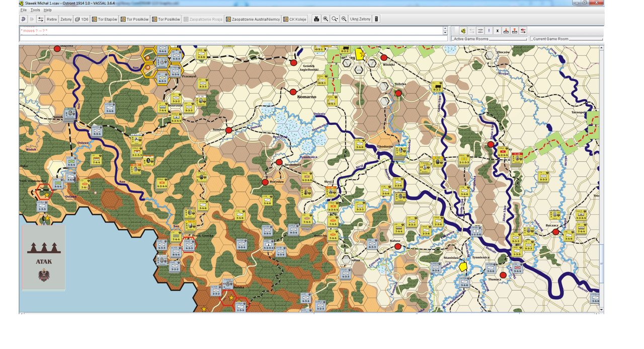Open the Tor Etapów track
Screen dimensions: 644x349
(x=105, y=19)
